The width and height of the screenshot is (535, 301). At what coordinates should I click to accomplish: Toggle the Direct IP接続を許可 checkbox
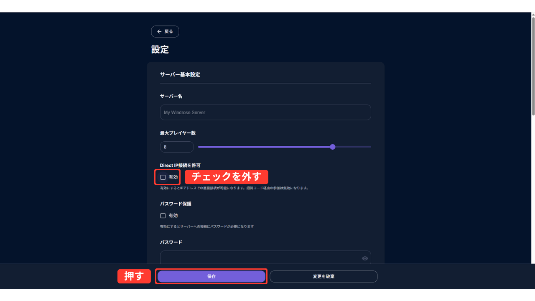coord(163,177)
